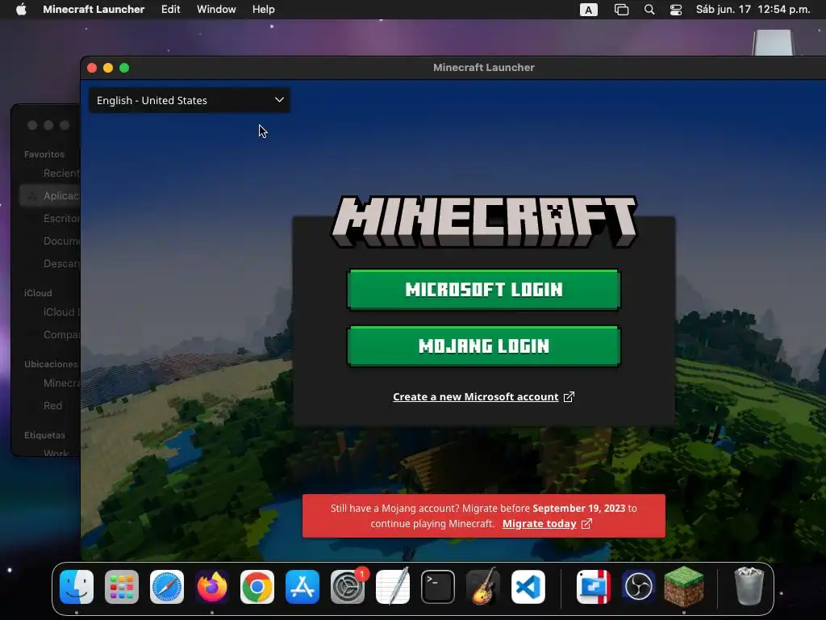Select Red in the Finder sidebar
Image resolution: width=826 pixels, height=620 pixels.
click(52, 406)
